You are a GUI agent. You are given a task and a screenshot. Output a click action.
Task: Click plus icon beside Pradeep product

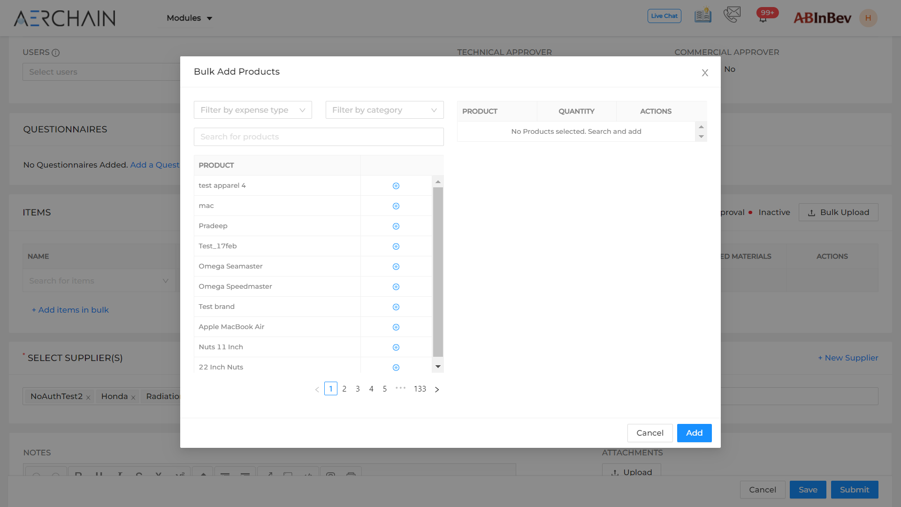click(x=396, y=226)
